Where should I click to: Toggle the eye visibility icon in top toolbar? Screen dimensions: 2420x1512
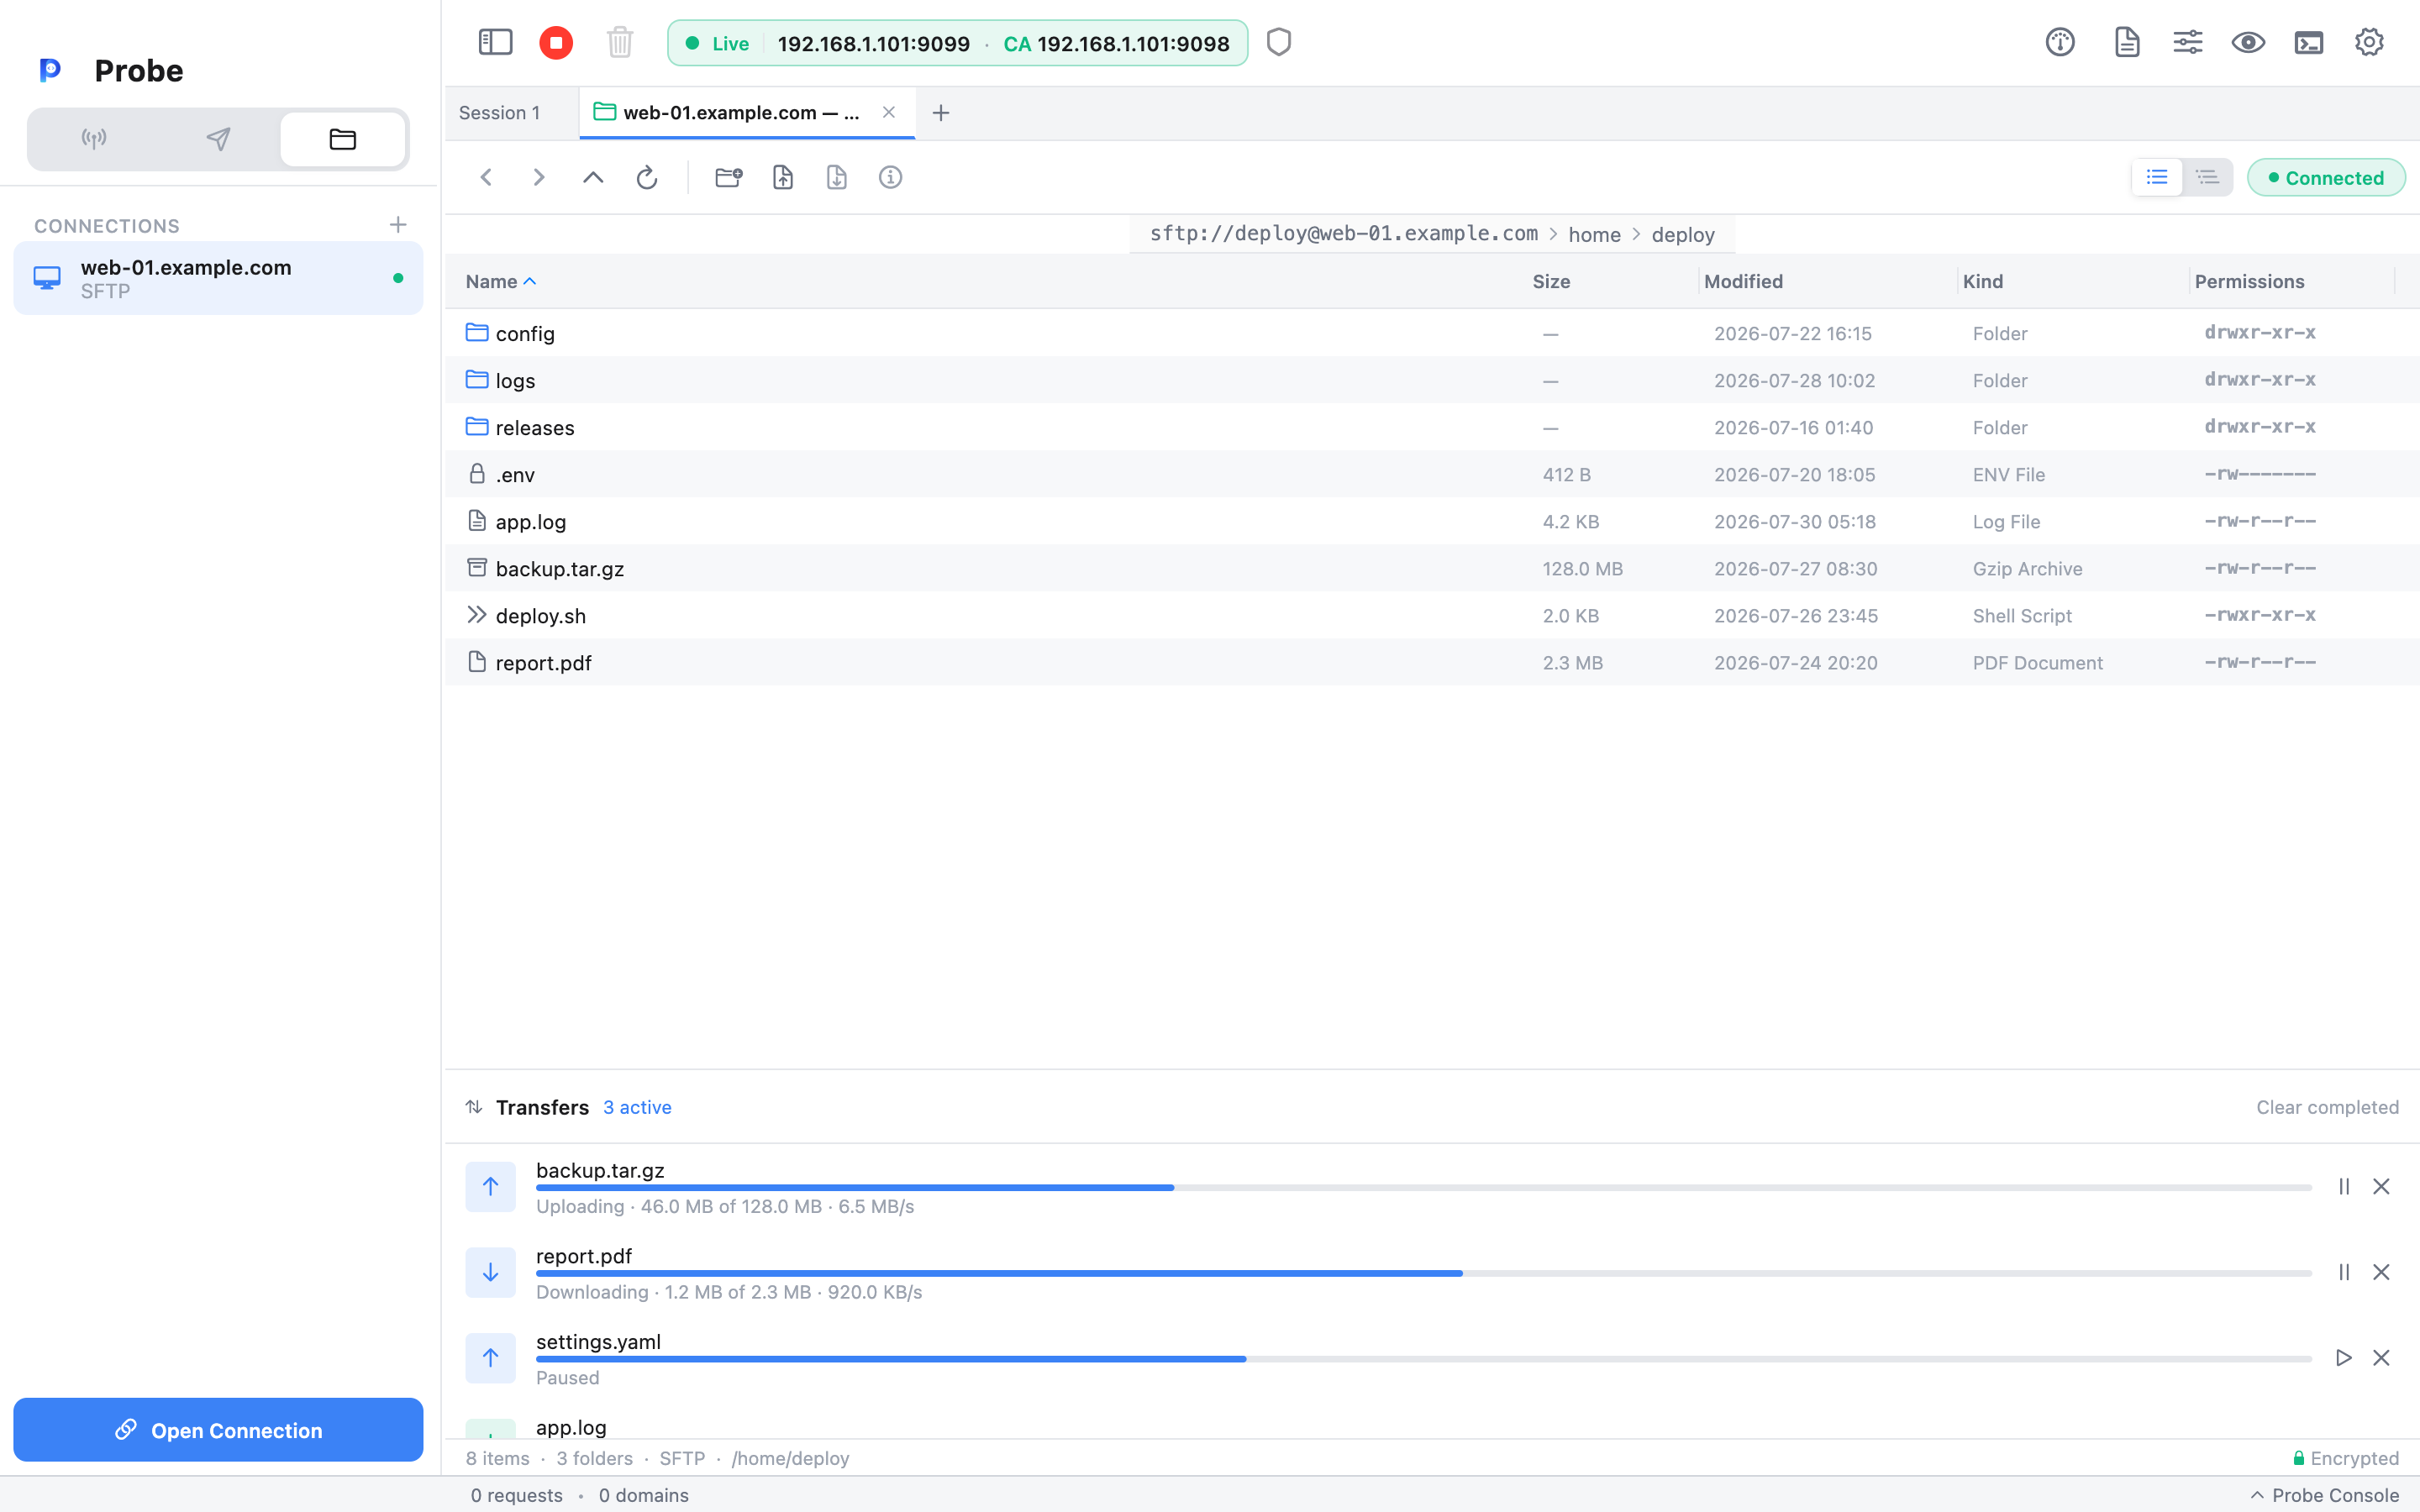tap(2248, 42)
